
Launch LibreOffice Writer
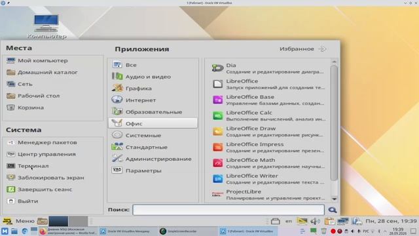coord(268,179)
